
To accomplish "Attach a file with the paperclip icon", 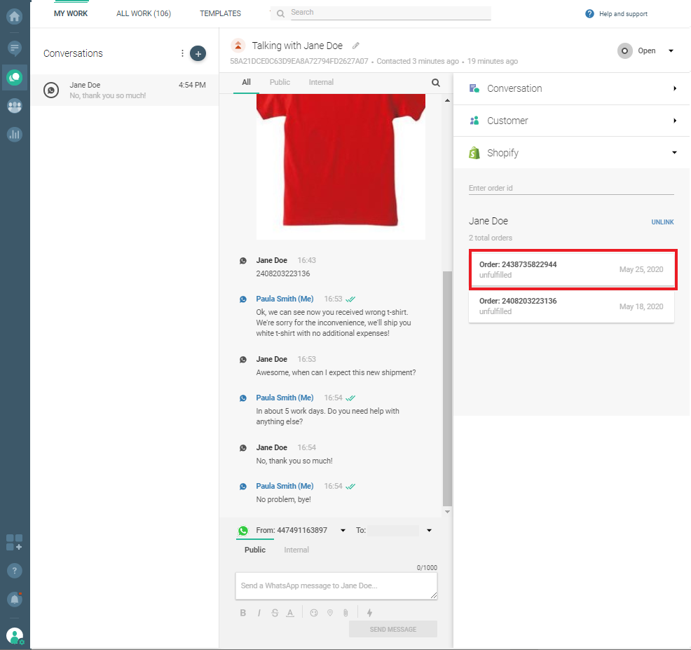I will [345, 612].
